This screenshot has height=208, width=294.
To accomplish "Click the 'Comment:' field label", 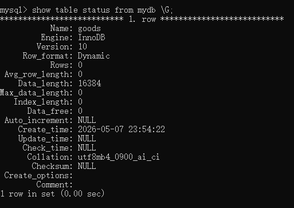I will coord(54,184).
